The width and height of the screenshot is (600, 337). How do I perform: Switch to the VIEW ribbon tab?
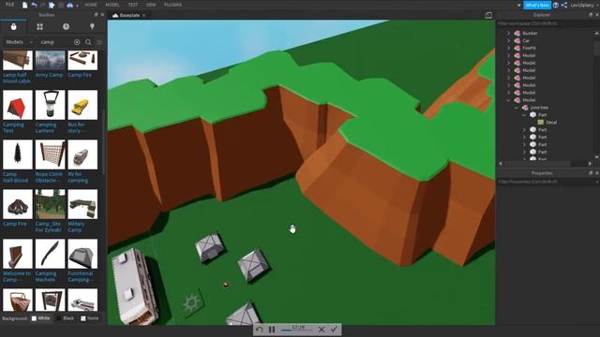(x=151, y=5)
